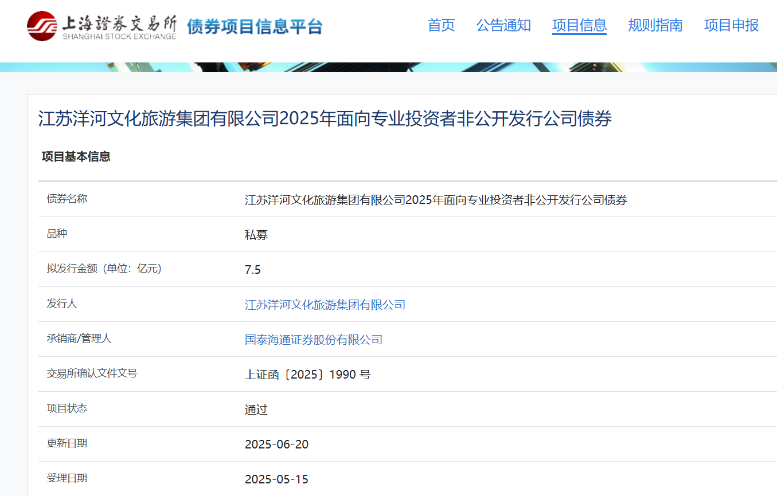Open the 规则指南 menu item

tap(655, 25)
